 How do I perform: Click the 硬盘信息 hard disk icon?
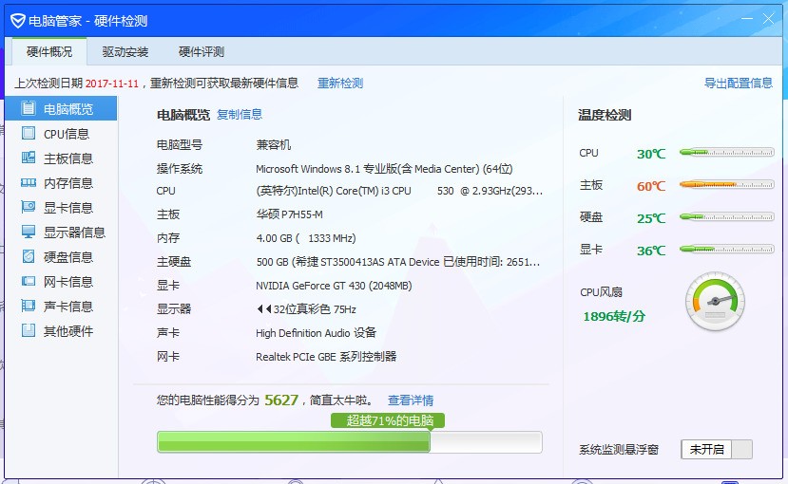[x=29, y=256]
